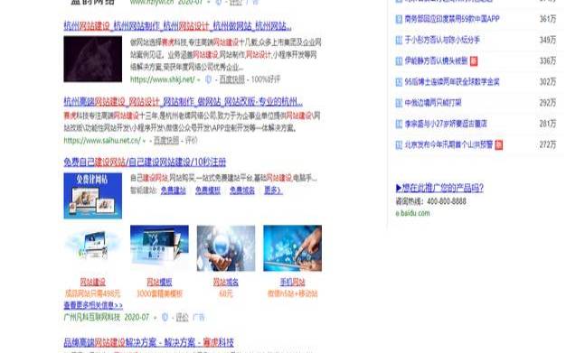Click the 更多》 sublink
This screenshot has height=353, width=566.
click(273, 190)
